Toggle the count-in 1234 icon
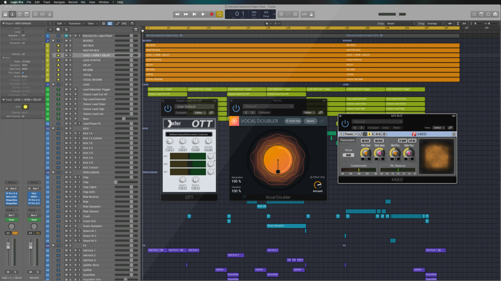 (304, 14)
